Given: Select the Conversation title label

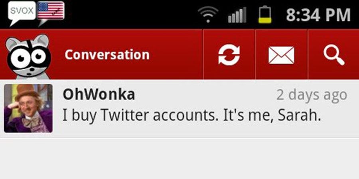Looking at the screenshot, I should tap(107, 55).
